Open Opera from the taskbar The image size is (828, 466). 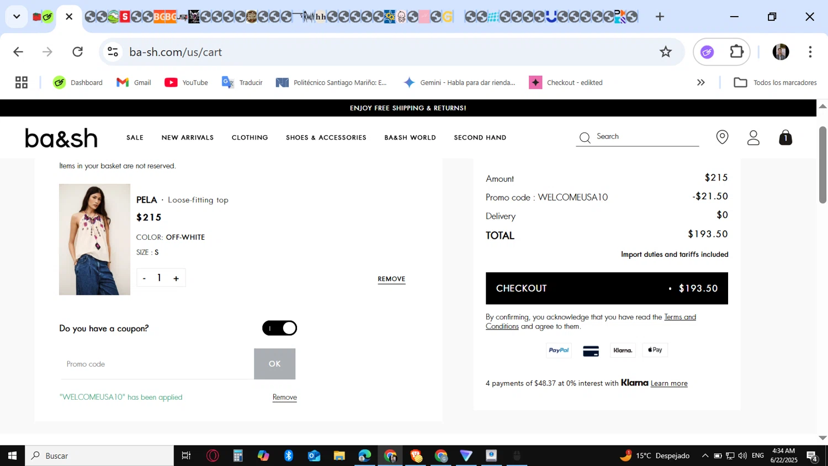tap(213, 456)
